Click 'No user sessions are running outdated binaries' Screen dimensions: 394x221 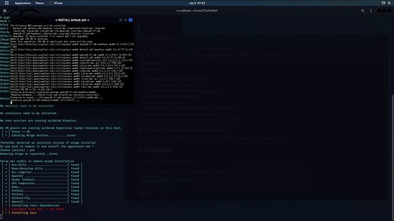point(39,120)
